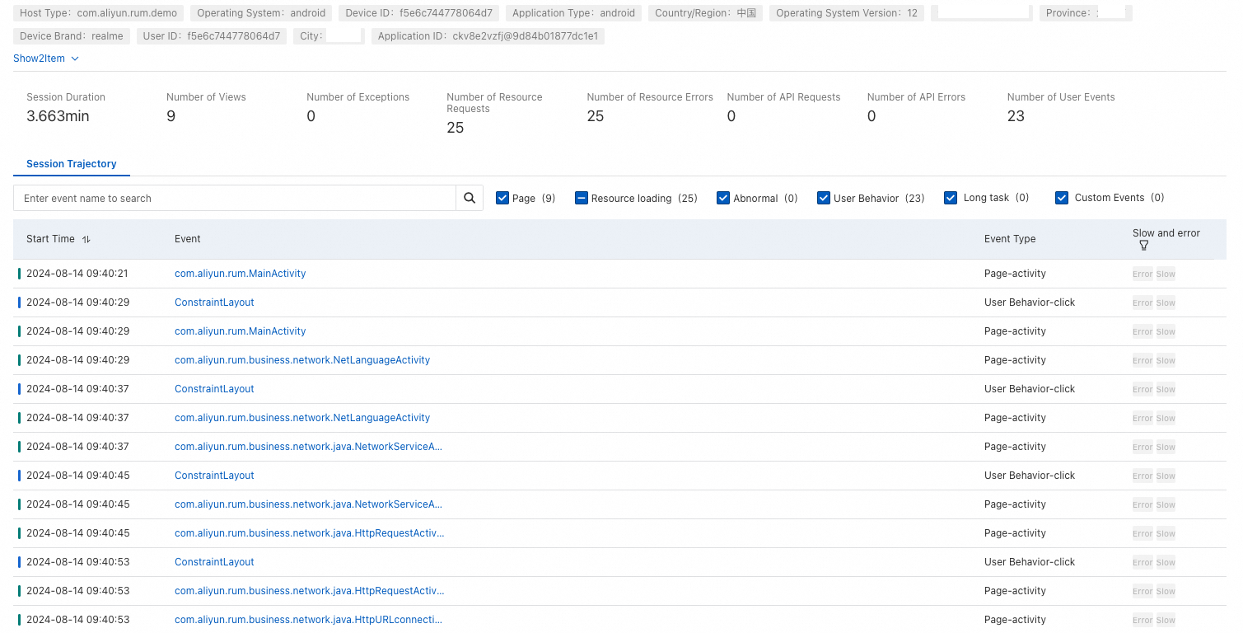Click the Event Type column header

1010,239
